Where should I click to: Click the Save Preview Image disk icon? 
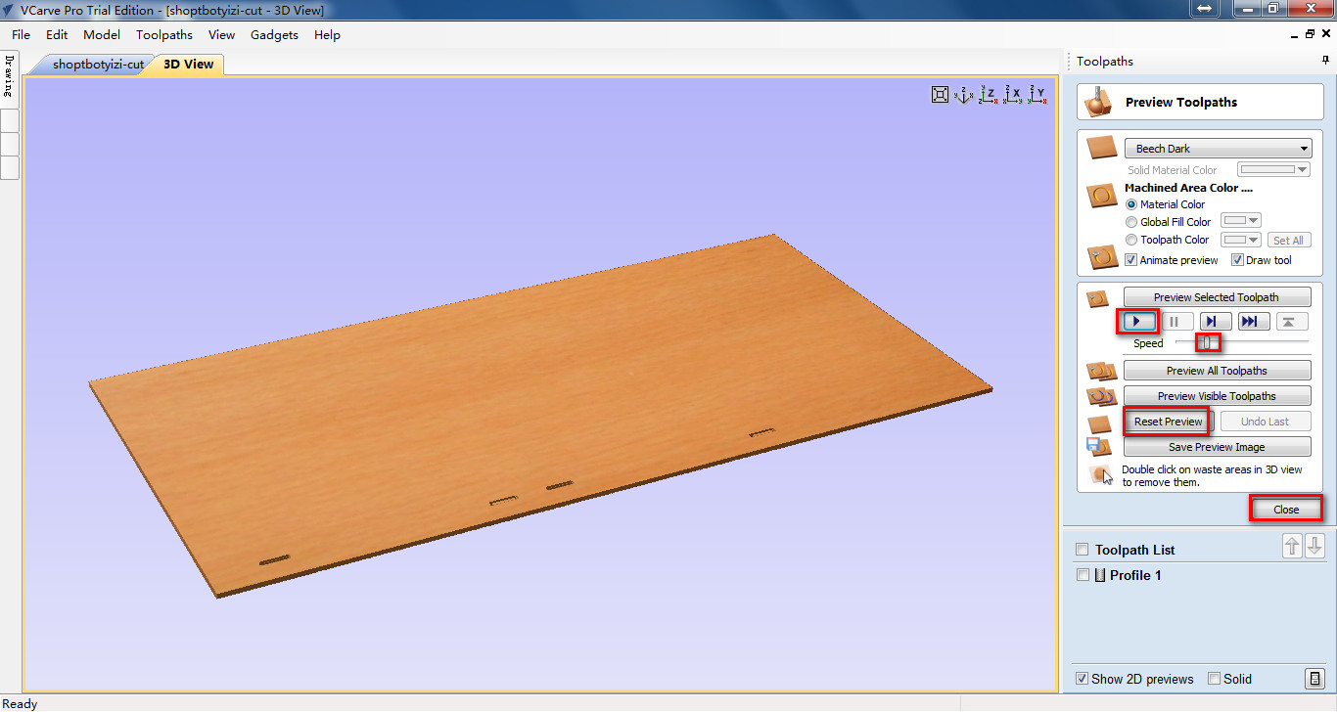(1099, 447)
